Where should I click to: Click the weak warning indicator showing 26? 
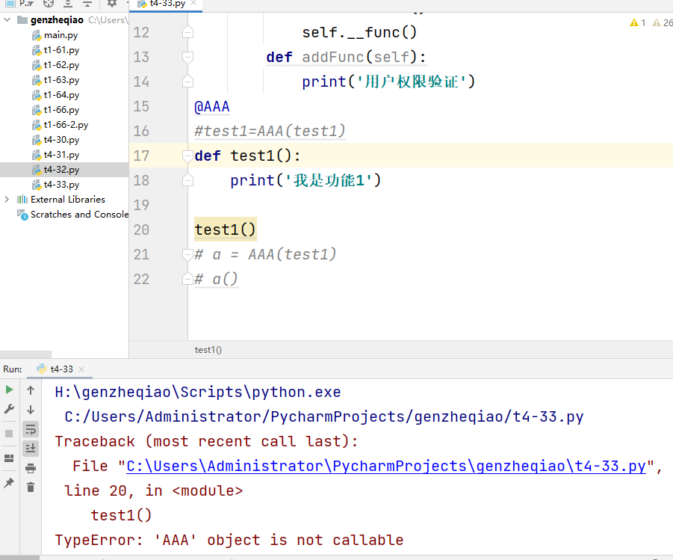coord(663,22)
